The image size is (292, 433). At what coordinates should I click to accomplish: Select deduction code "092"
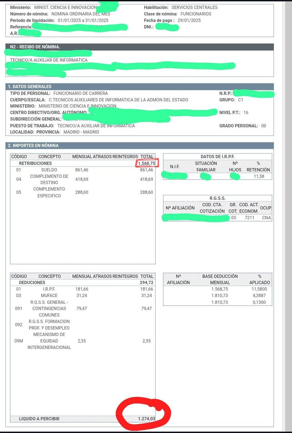(x=19, y=325)
